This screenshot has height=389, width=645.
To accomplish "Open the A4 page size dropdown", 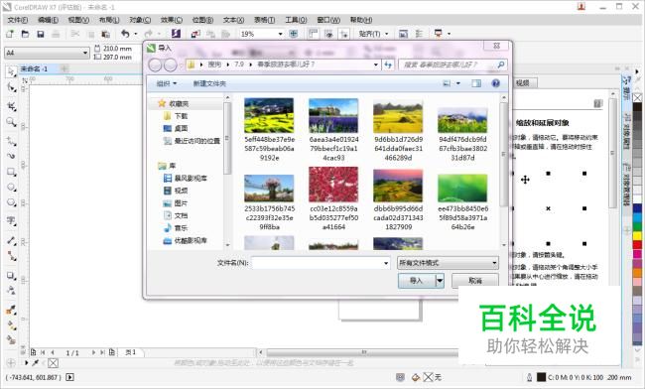I will (x=84, y=53).
